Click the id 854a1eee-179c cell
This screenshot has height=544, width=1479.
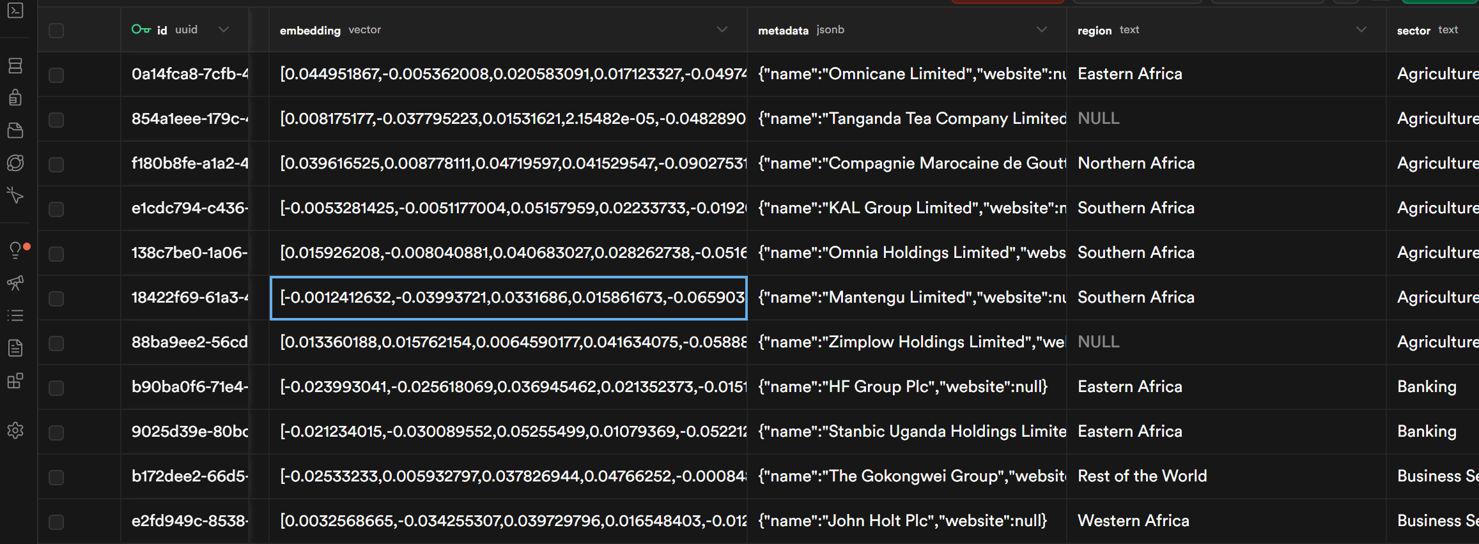pyautogui.click(x=185, y=119)
